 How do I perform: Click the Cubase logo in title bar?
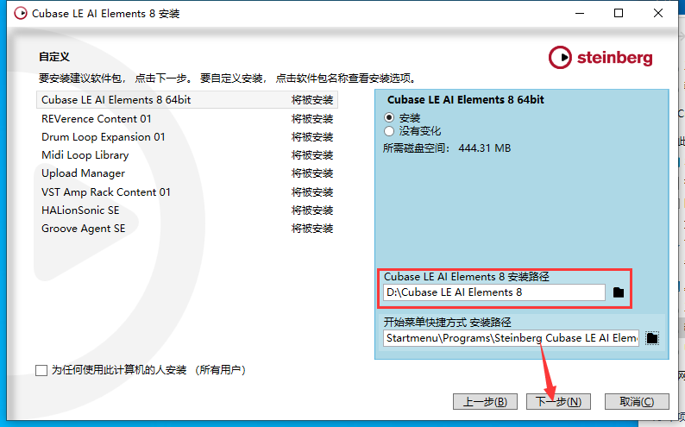click(20, 13)
